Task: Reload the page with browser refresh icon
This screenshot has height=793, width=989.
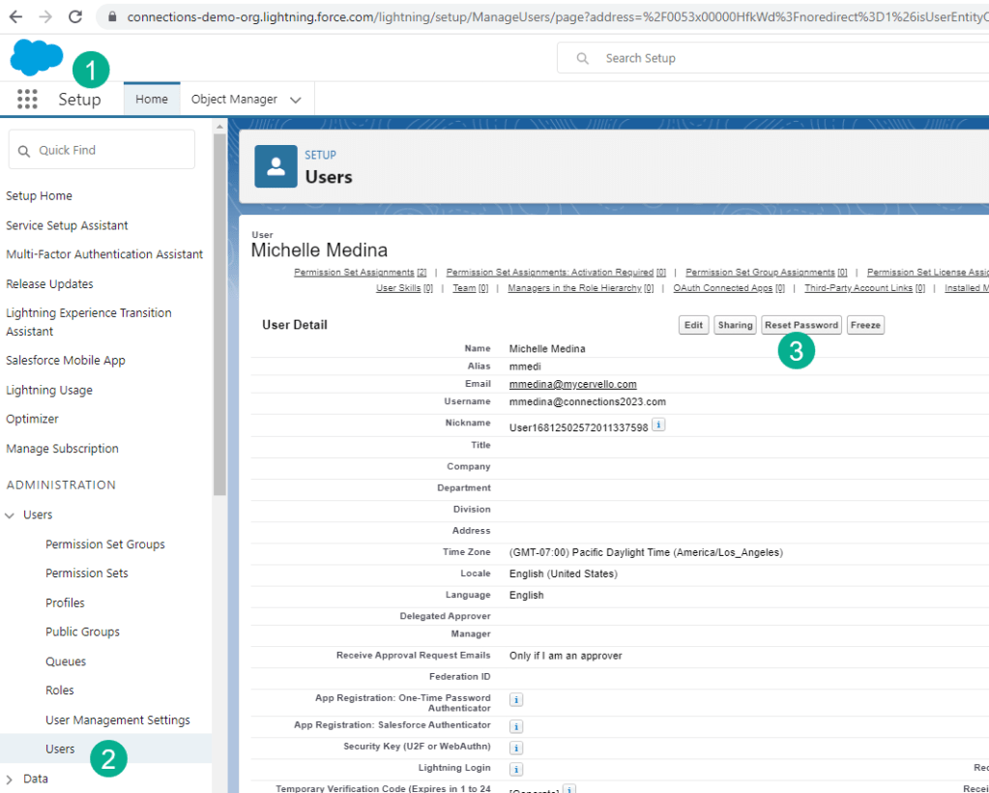Action: (75, 16)
